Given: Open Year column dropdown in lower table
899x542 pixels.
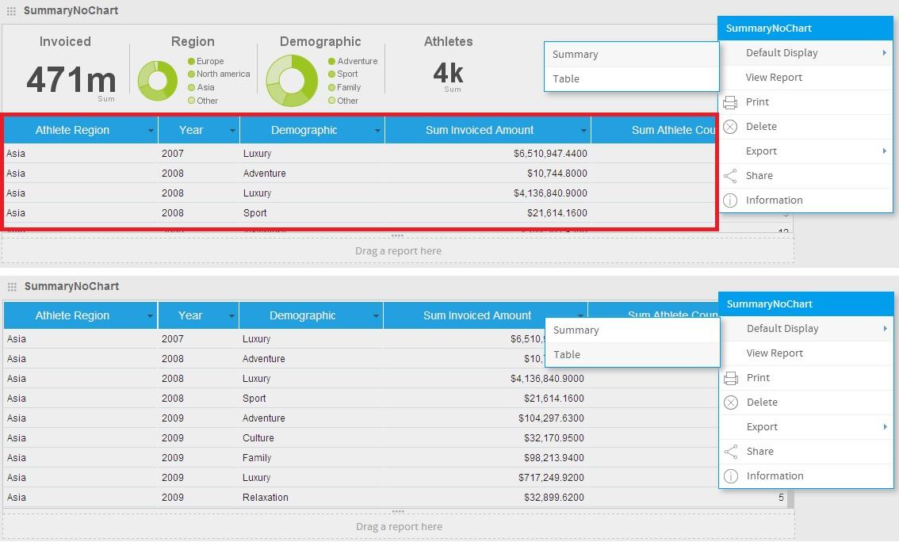Looking at the screenshot, I should click(231, 315).
